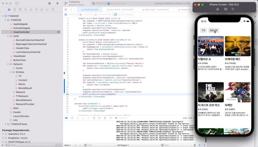The height and width of the screenshot is (147, 258).
Task: Switch to the ViewController editor tab
Action: [x=89, y=10]
